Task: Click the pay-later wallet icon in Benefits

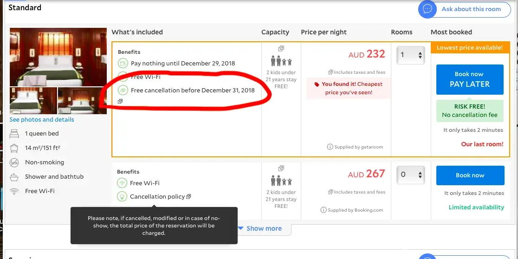Action: (x=123, y=64)
